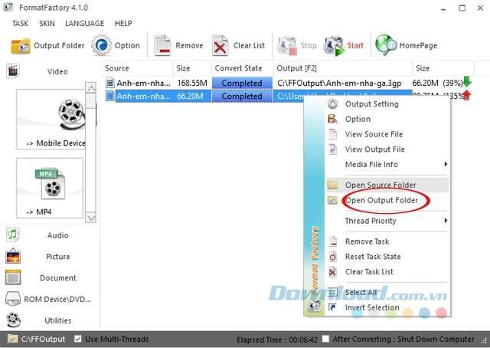Click the 168.55M size cell
Viewport: 490px width, 348px height.
pyautogui.click(x=192, y=83)
